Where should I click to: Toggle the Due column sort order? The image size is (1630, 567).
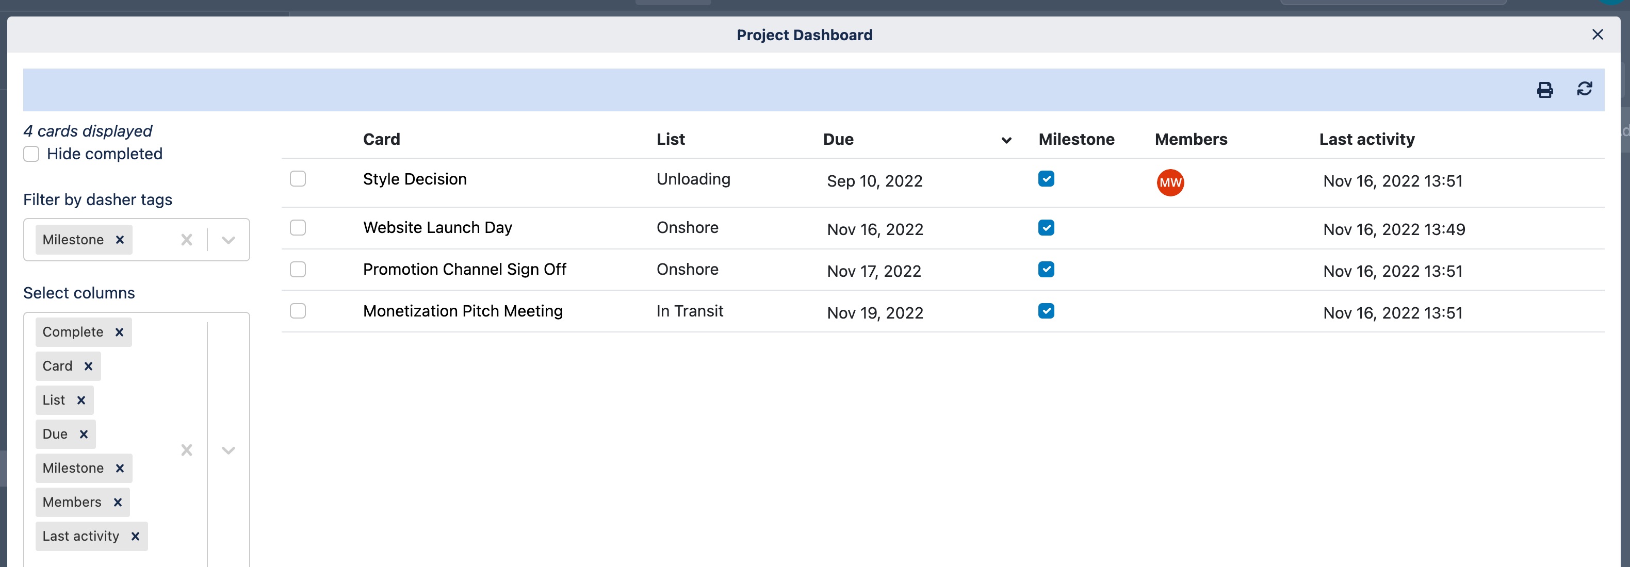click(1006, 140)
